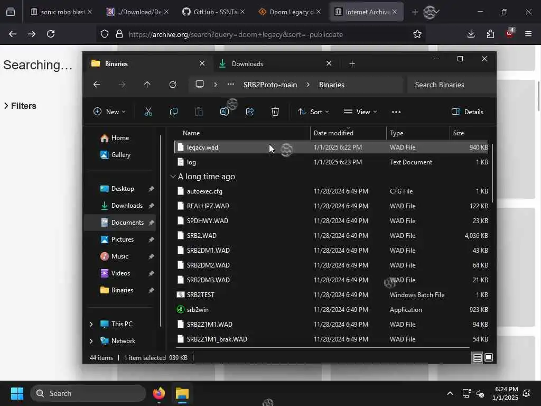Click the Rename icon in Explorer toolbar

(224, 112)
